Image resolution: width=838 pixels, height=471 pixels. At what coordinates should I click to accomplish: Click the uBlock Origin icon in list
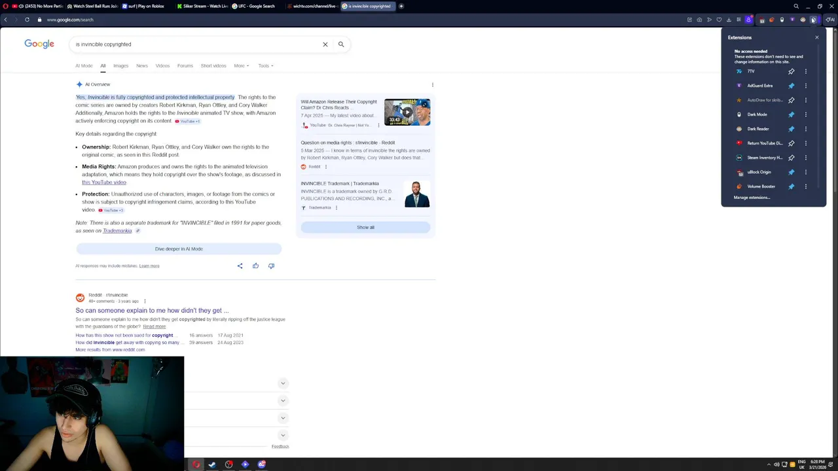point(739,172)
